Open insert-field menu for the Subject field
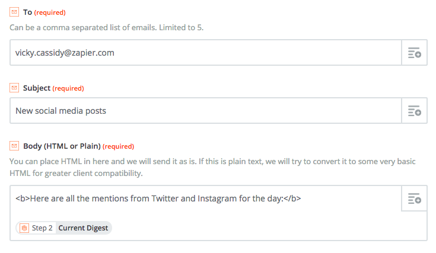Viewport: 436px width, 253px height. pos(414,111)
